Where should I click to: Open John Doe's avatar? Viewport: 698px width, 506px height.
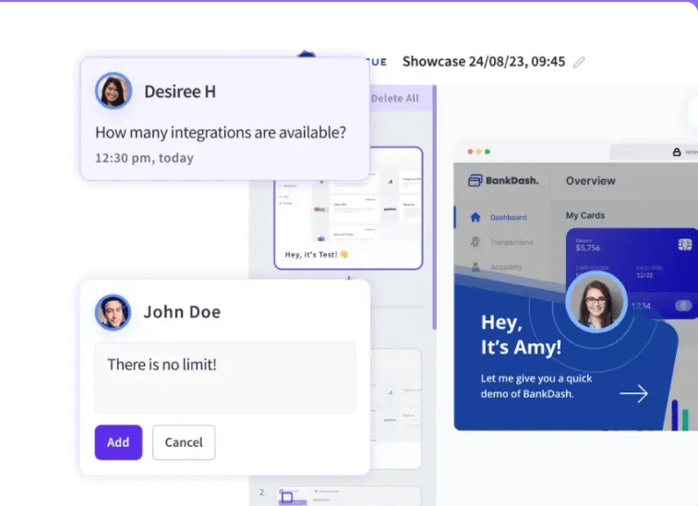113,312
